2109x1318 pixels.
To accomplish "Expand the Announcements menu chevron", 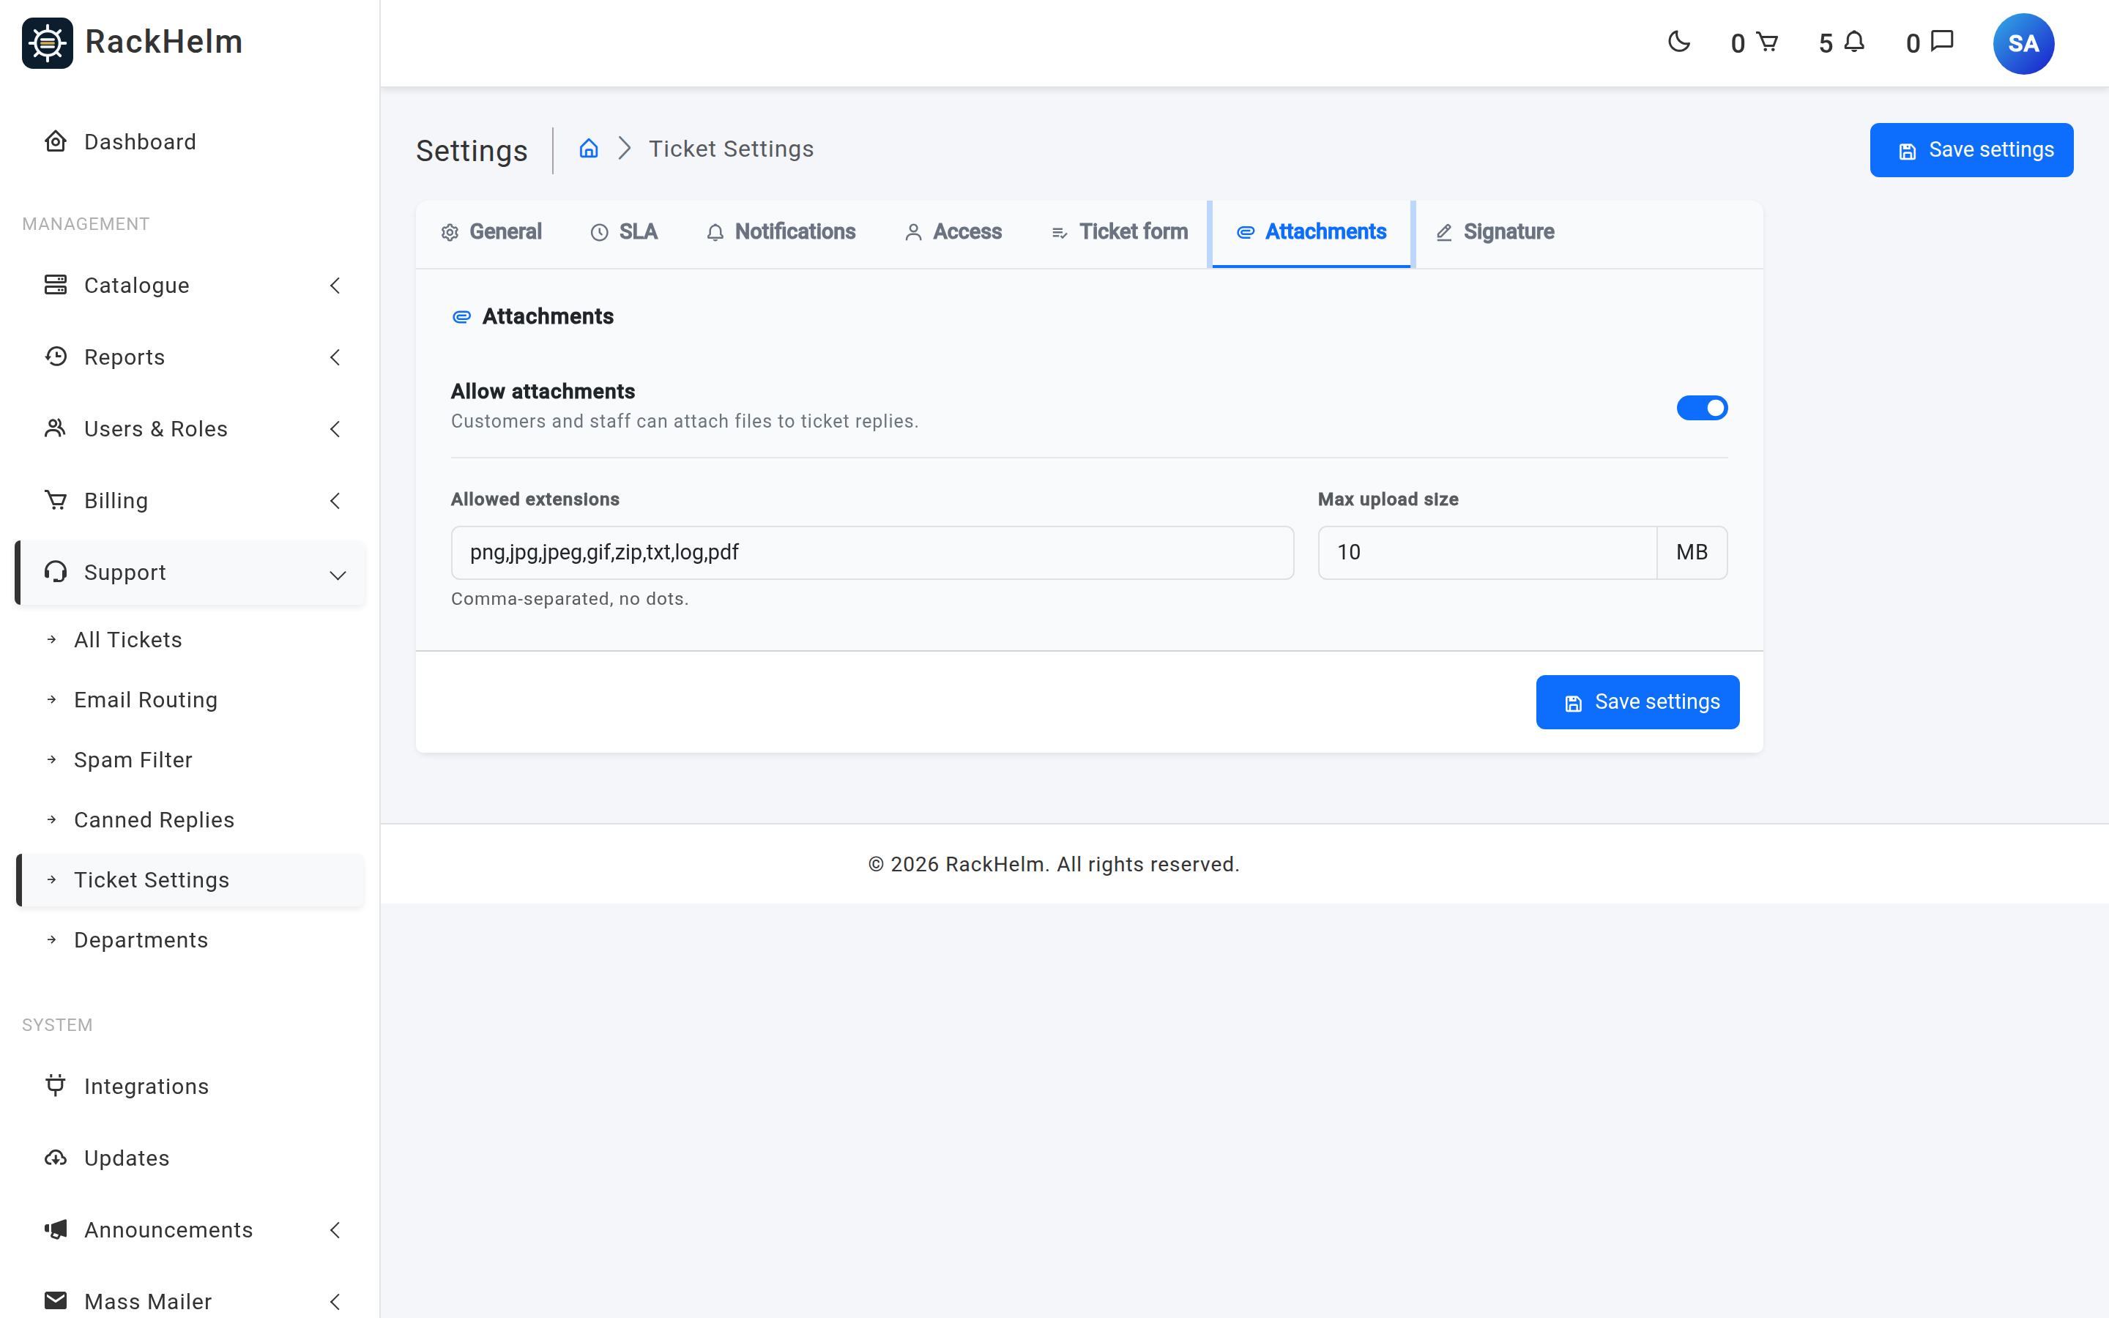I will click(x=335, y=1229).
